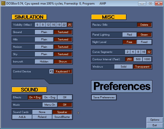Viewport: 164px width, 129px height.
Task: Set Ground to Plain
Action: pos(44,32)
